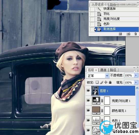The image size is (139, 135).
Task: Click the document icon beside 色阶 history step
Action: point(99,24)
